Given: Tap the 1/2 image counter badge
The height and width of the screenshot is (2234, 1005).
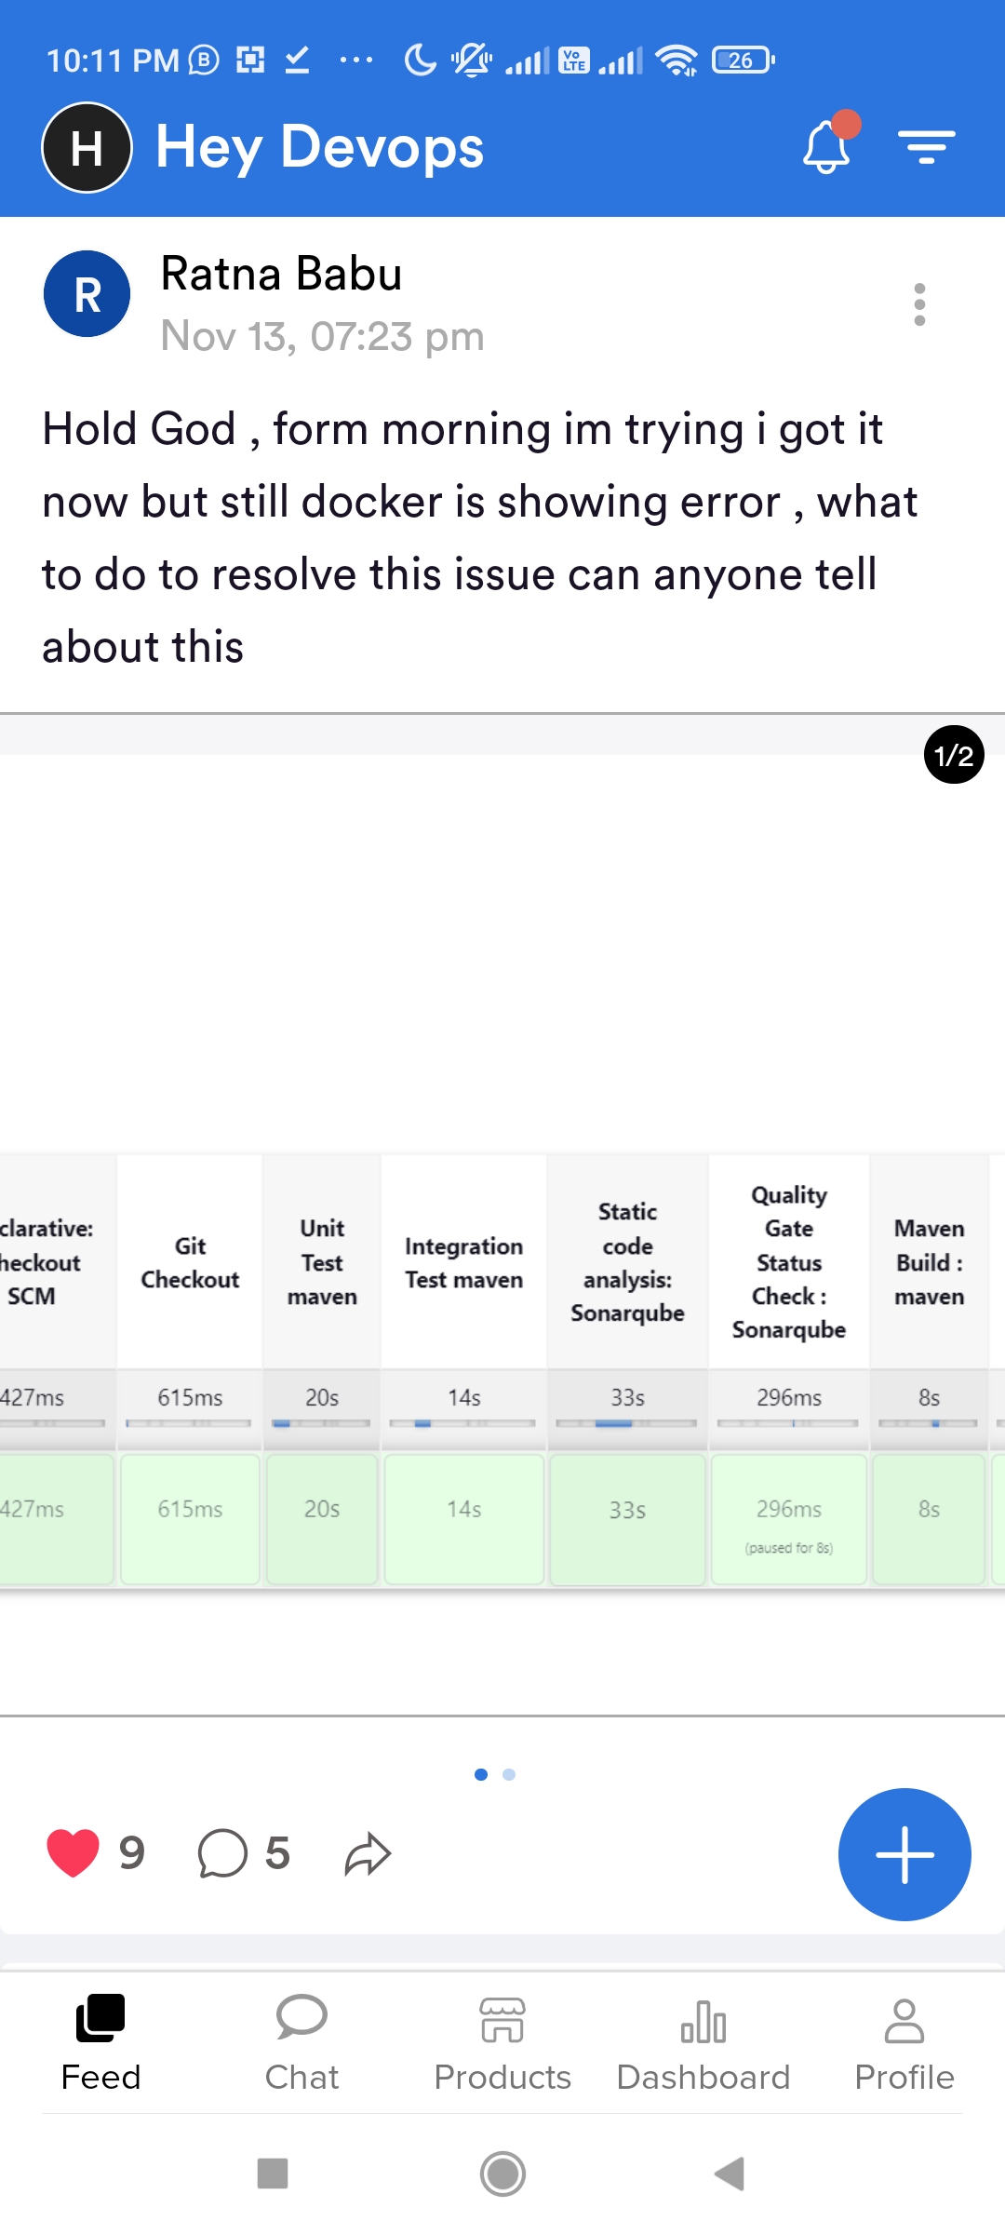Looking at the screenshot, I should (954, 755).
